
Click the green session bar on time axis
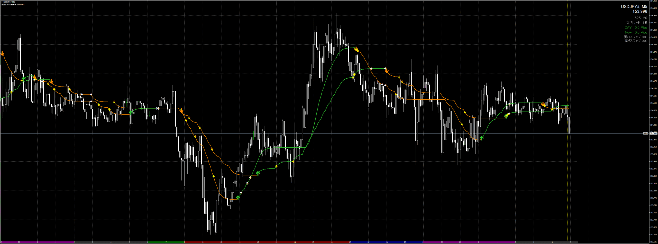pos(157,242)
